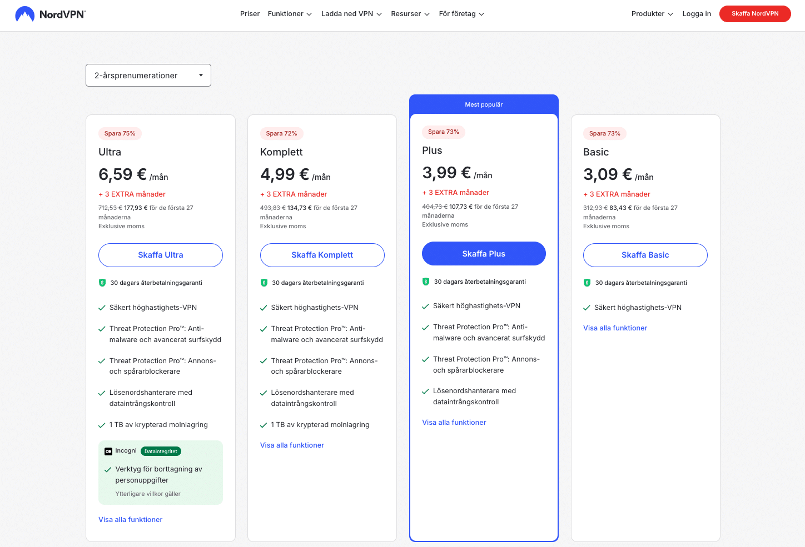The width and height of the screenshot is (805, 547).
Task: Click the Spara 75% badge on Ultra
Action: pyautogui.click(x=120, y=133)
